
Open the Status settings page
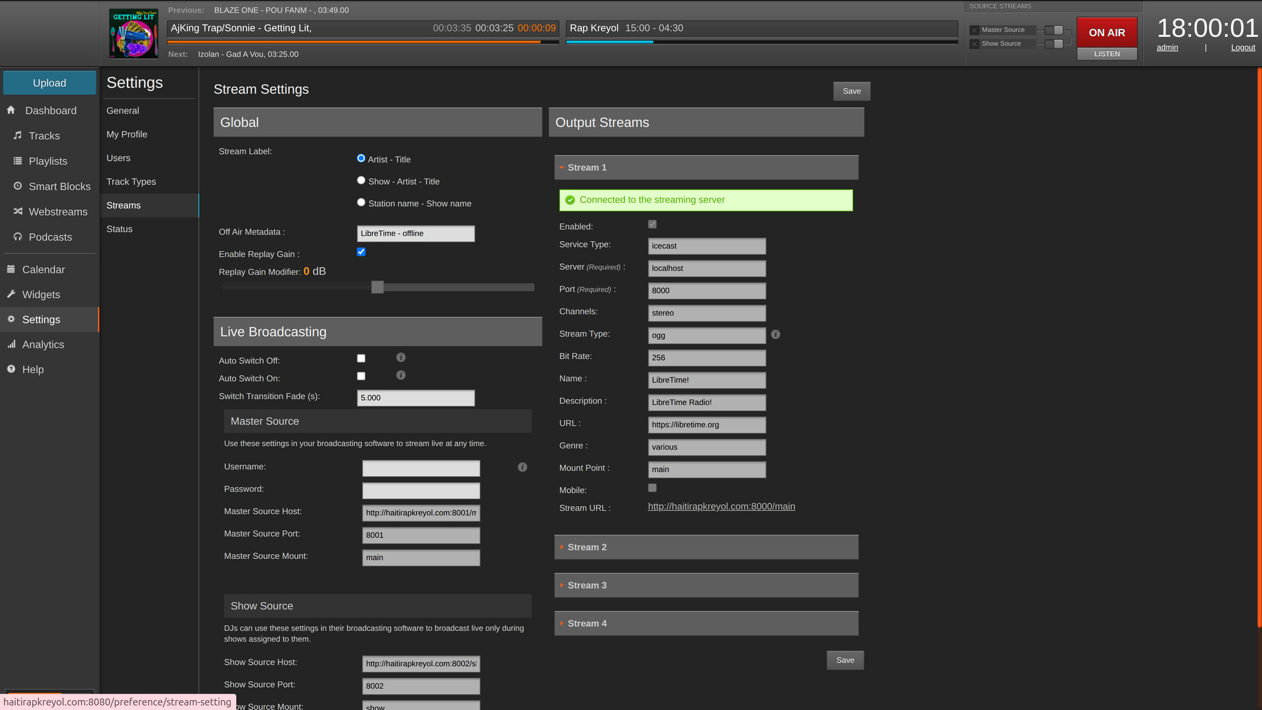click(120, 229)
